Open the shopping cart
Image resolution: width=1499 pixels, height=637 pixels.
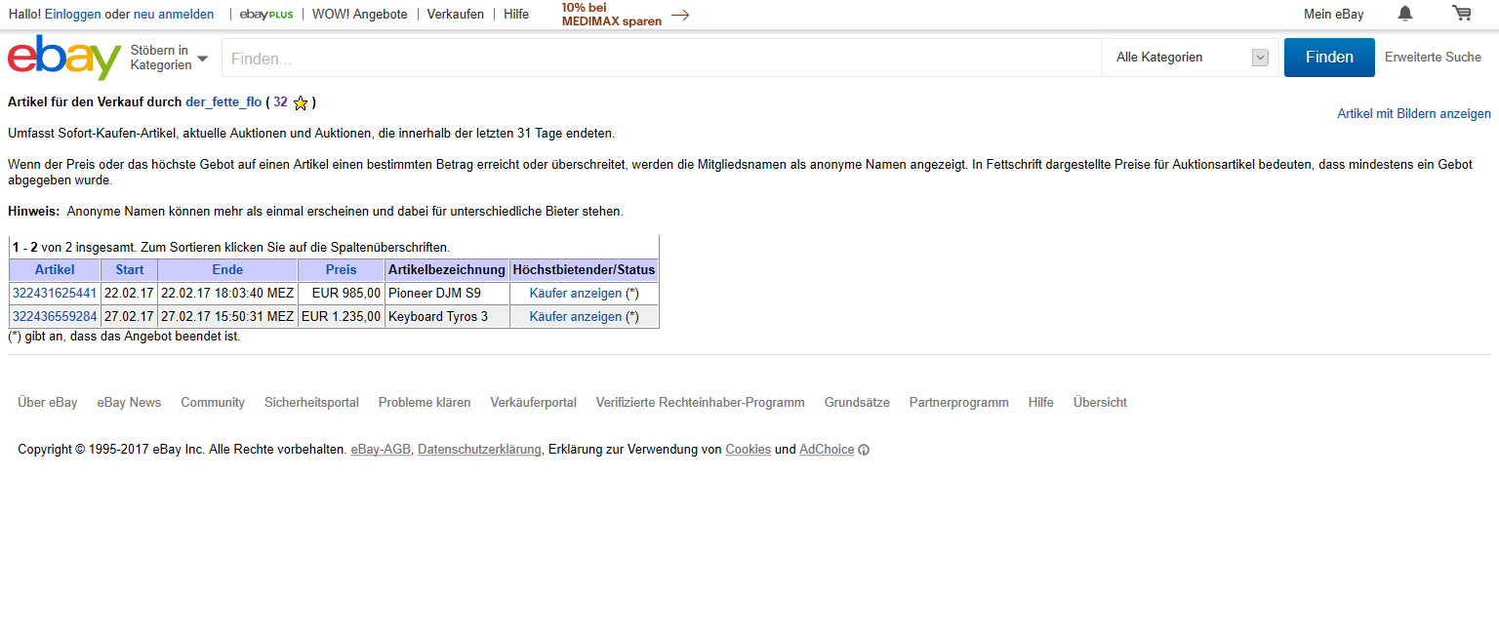click(x=1461, y=14)
